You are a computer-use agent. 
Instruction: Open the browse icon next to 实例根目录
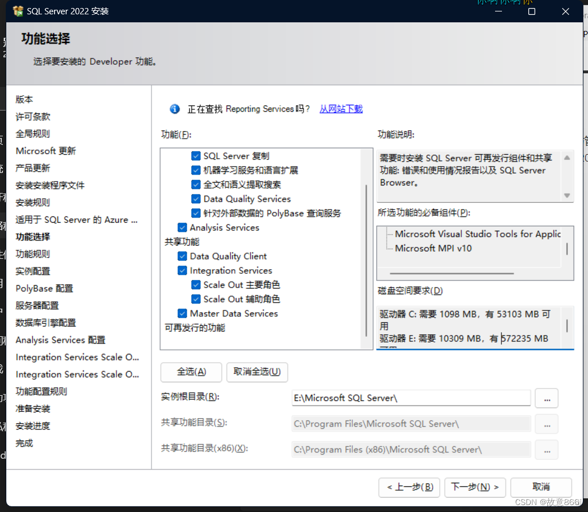[x=546, y=398]
